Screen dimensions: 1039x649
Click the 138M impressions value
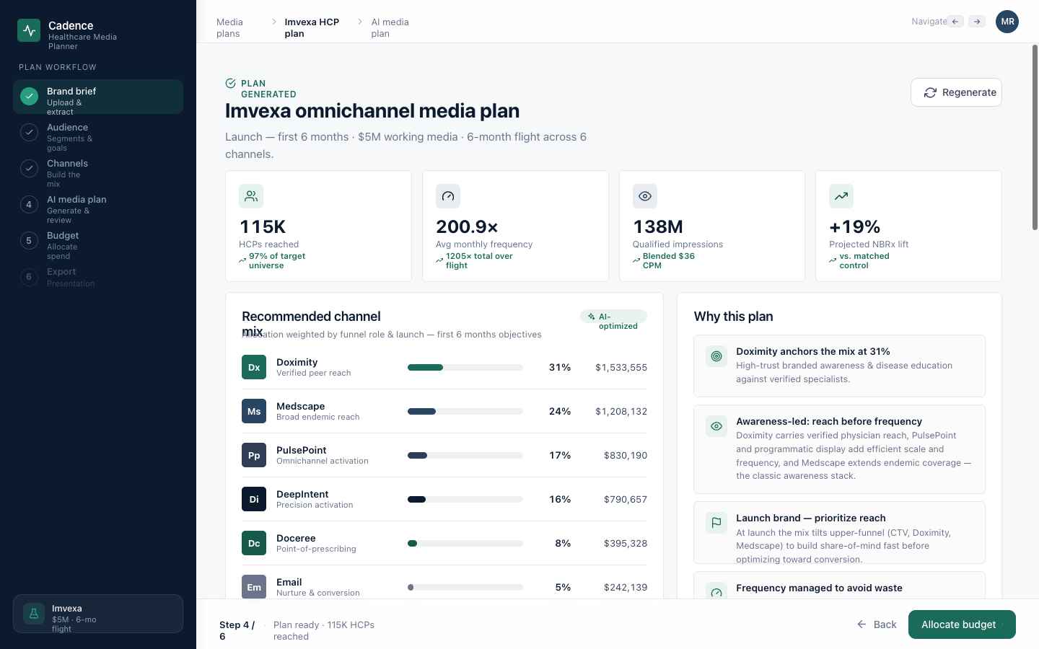(658, 227)
